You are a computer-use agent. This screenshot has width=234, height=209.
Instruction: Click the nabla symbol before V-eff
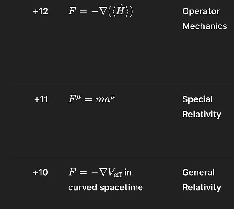pos(104,172)
